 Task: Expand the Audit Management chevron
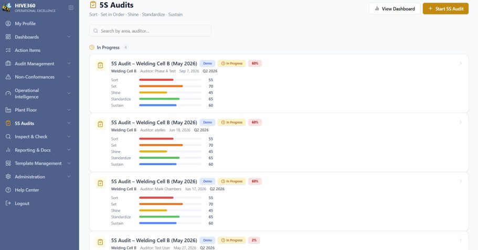tap(69, 63)
